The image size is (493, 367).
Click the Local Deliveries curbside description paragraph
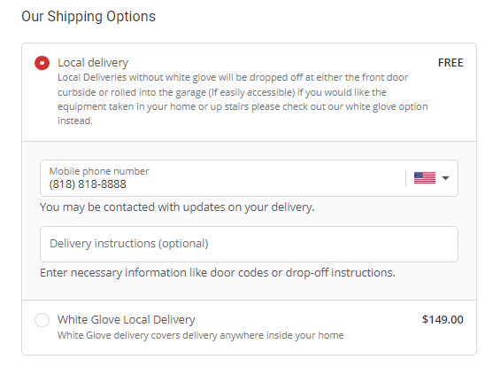[243, 99]
